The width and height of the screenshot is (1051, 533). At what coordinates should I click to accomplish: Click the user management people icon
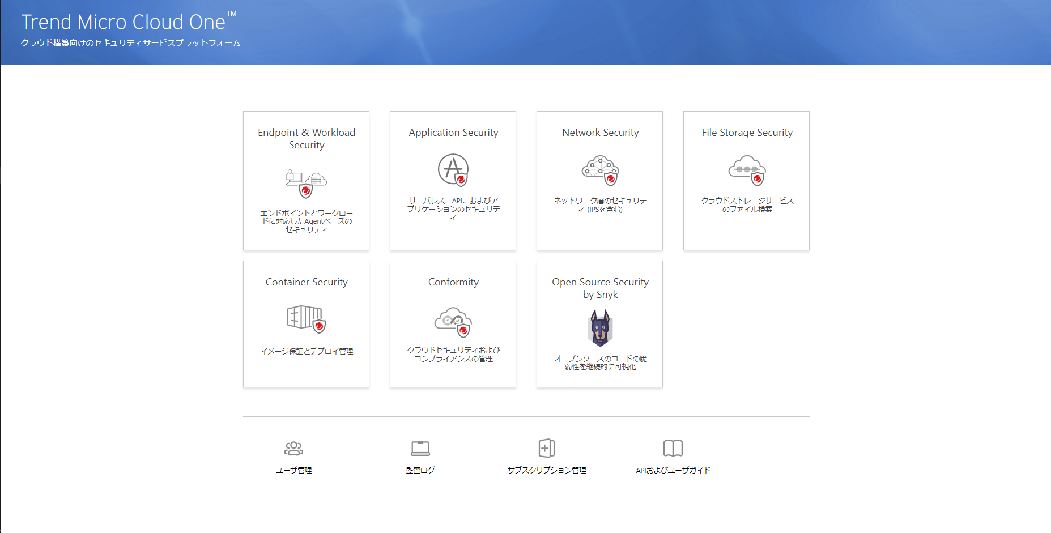click(x=293, y=449)
